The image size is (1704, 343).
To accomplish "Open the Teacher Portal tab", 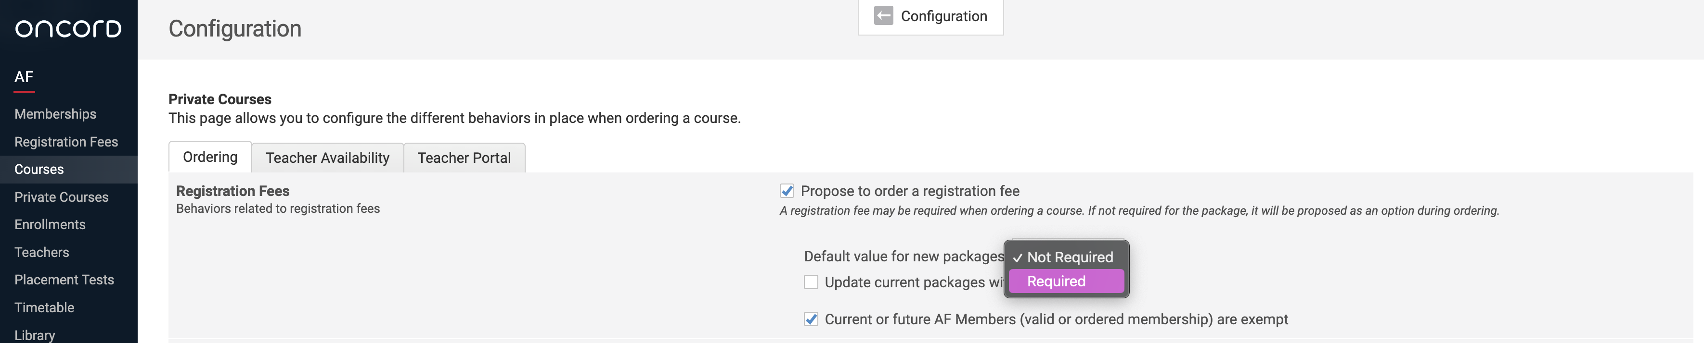I will 464,158.
